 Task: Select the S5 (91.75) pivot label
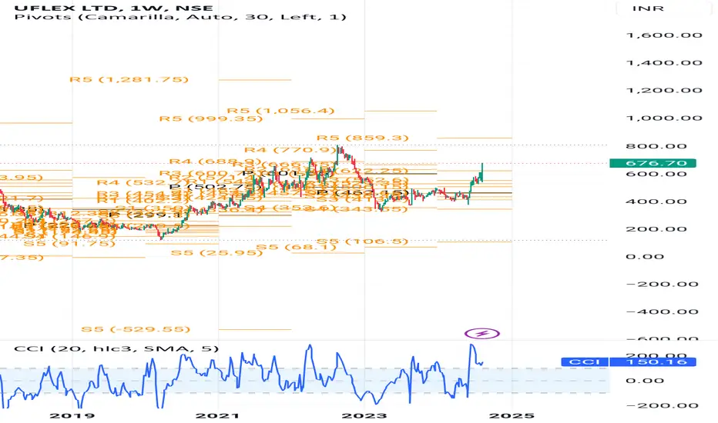tap(69, 244)
